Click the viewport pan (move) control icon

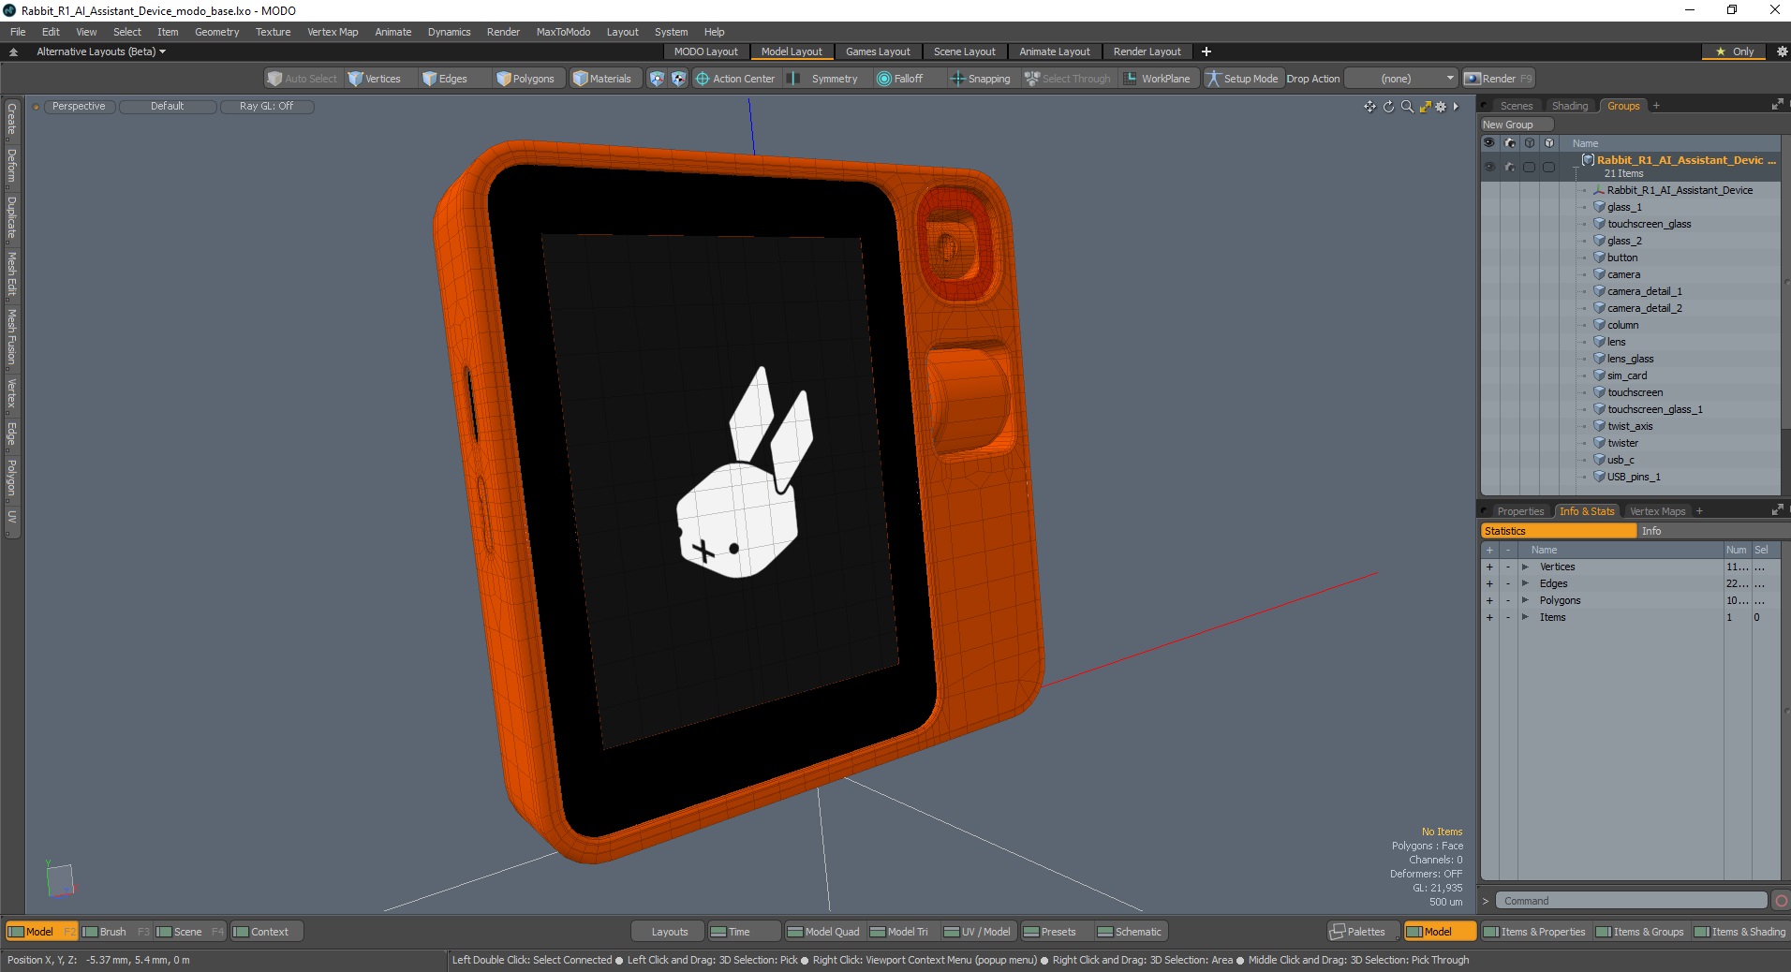1369,107
